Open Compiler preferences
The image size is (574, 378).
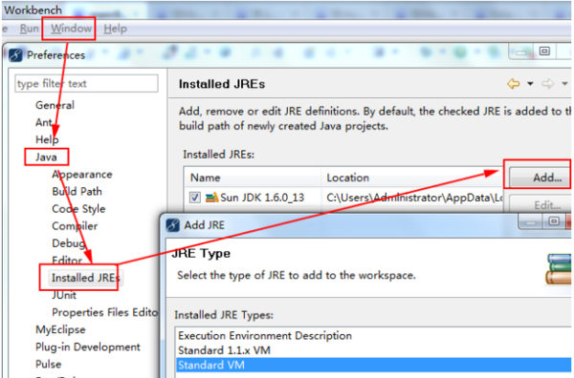[x=75, y=225]
